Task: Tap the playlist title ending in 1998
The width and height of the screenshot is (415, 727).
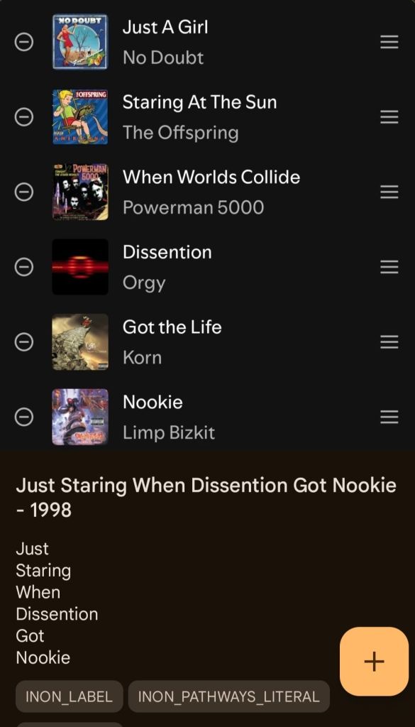Action: [x=206, y=498]
